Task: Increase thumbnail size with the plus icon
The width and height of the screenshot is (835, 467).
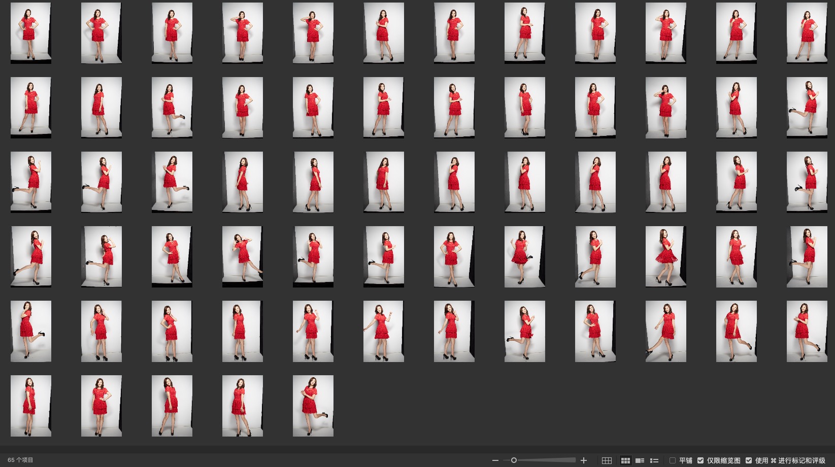Action: pos(584,460)
